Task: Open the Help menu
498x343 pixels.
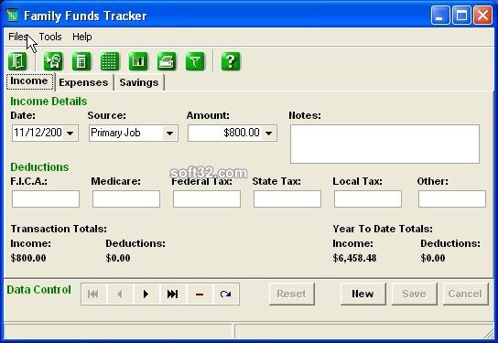Action: 82,37
